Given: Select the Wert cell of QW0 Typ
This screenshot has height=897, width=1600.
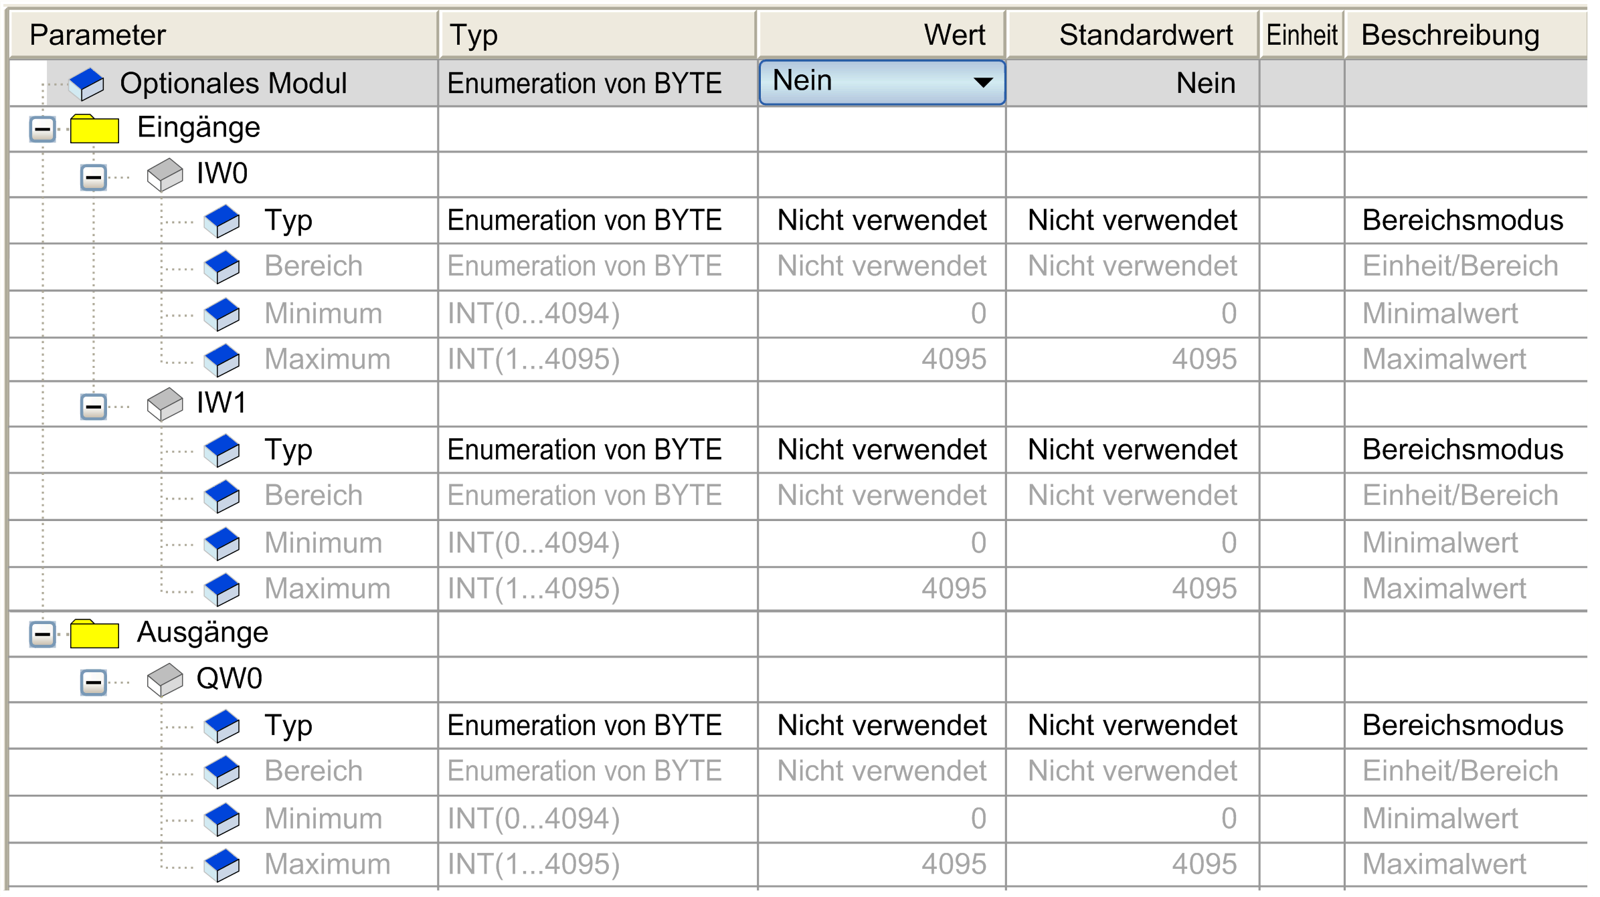Looking at the screenshot, I should (x=882, y=726).
